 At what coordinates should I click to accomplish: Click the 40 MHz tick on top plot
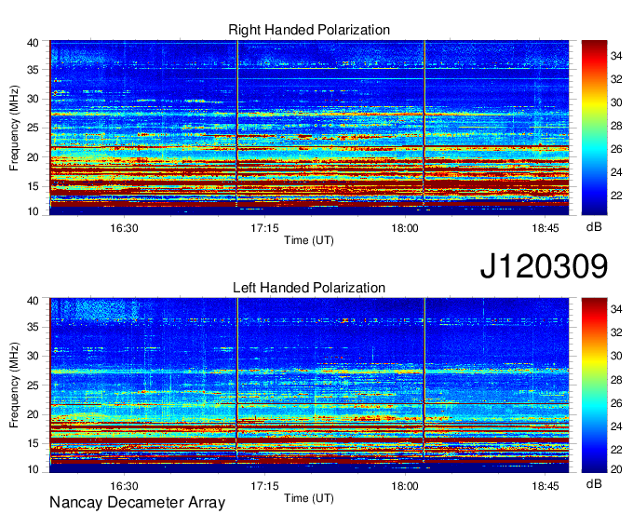tap(33, 43)
